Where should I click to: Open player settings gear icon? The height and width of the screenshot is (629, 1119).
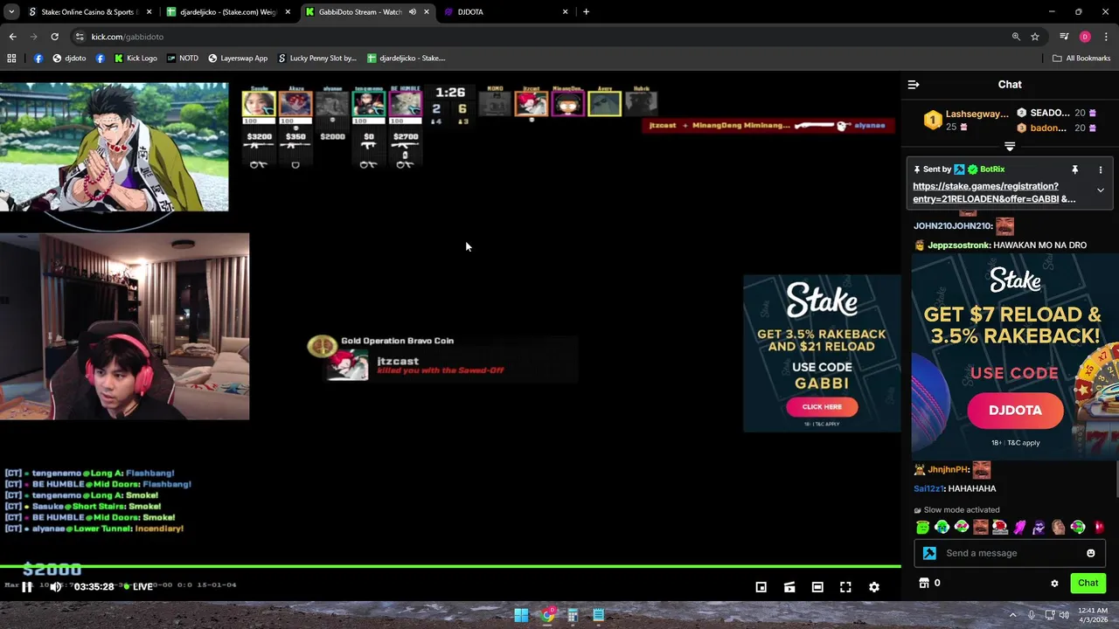[874, 587]
